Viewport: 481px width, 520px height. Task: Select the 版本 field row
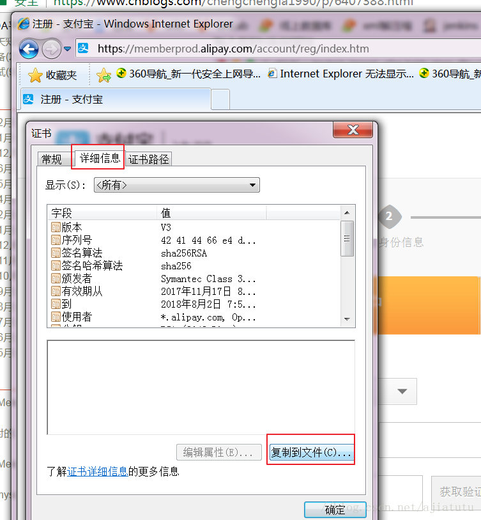tap(194, 228)
